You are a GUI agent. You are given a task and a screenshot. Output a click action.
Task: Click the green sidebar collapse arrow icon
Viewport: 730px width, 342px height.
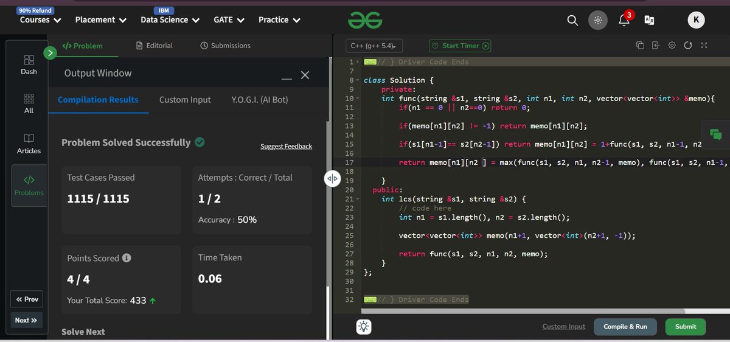(50, 53)
